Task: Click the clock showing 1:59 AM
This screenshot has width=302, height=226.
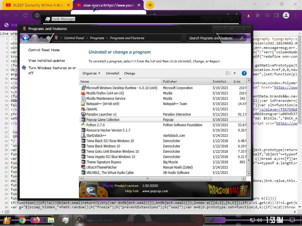Action: (274, 220)
